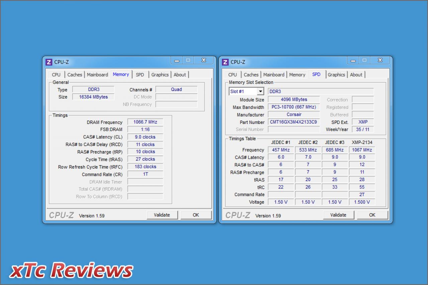Image resolution: width=428 pixels, height=285 pixels.
Task: Click the Module Size value 4096 MBytes
Action: pyautogui.click(x=294, y=100)
